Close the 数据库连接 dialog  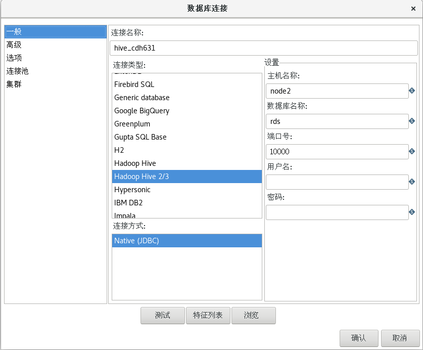(413, 9)
